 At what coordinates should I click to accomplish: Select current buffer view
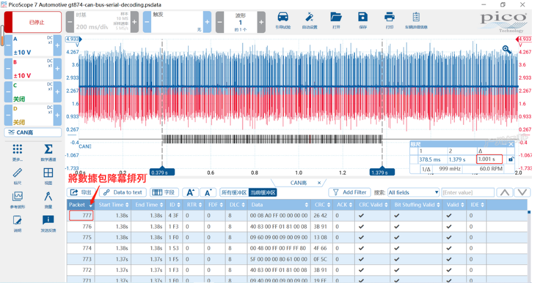tap(263, 193)
